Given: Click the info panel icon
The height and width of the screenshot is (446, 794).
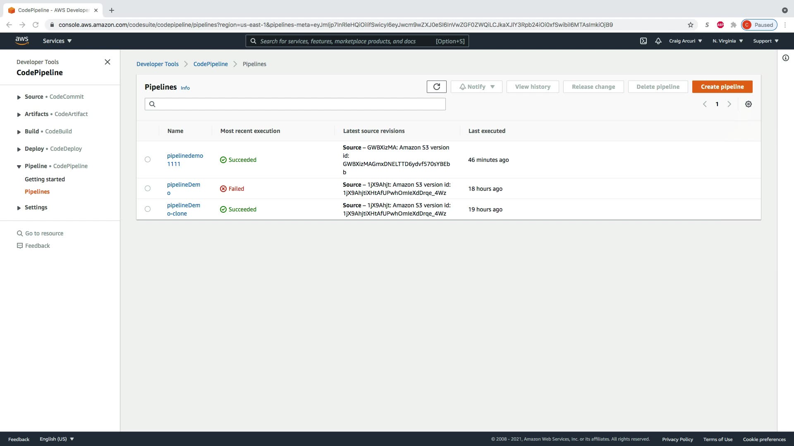Looking at the screenshot, I should click(x=785, y=58).
